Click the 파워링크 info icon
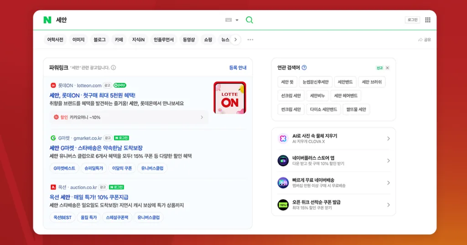The image size is (467, 245). pos(114,68)
